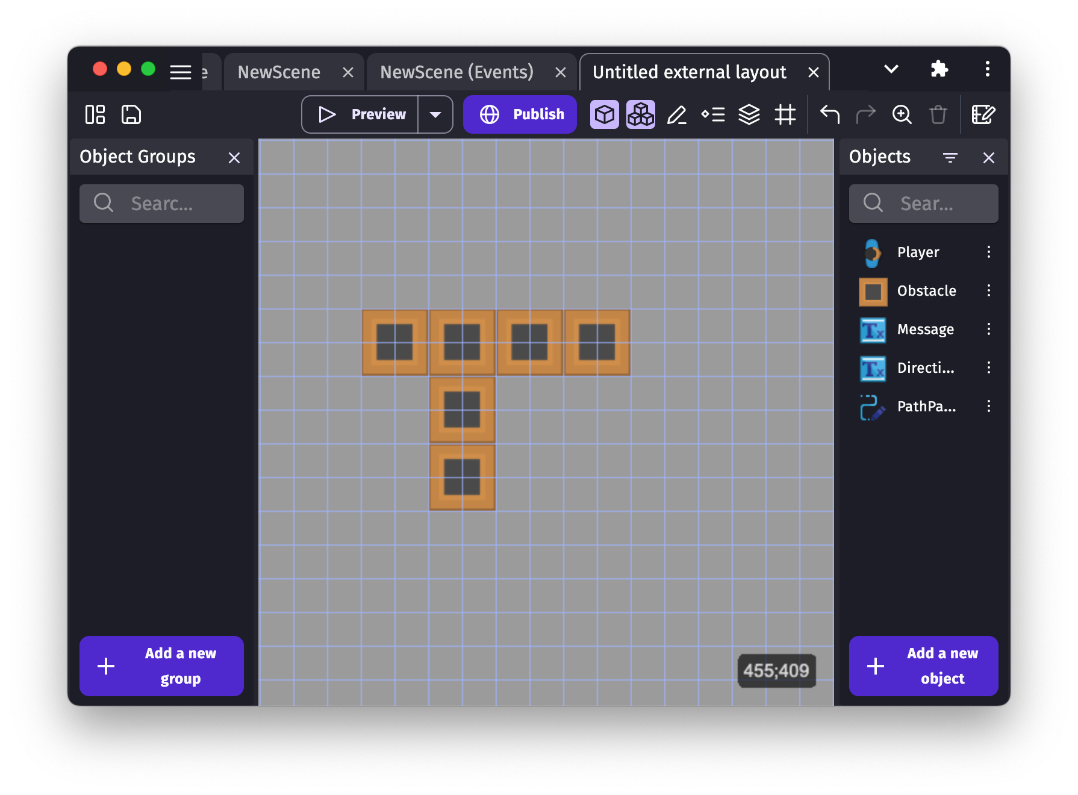This screenshot has height=795, width=1078.
Task: Select the Obstacle object in list
Action: [926, 291]
